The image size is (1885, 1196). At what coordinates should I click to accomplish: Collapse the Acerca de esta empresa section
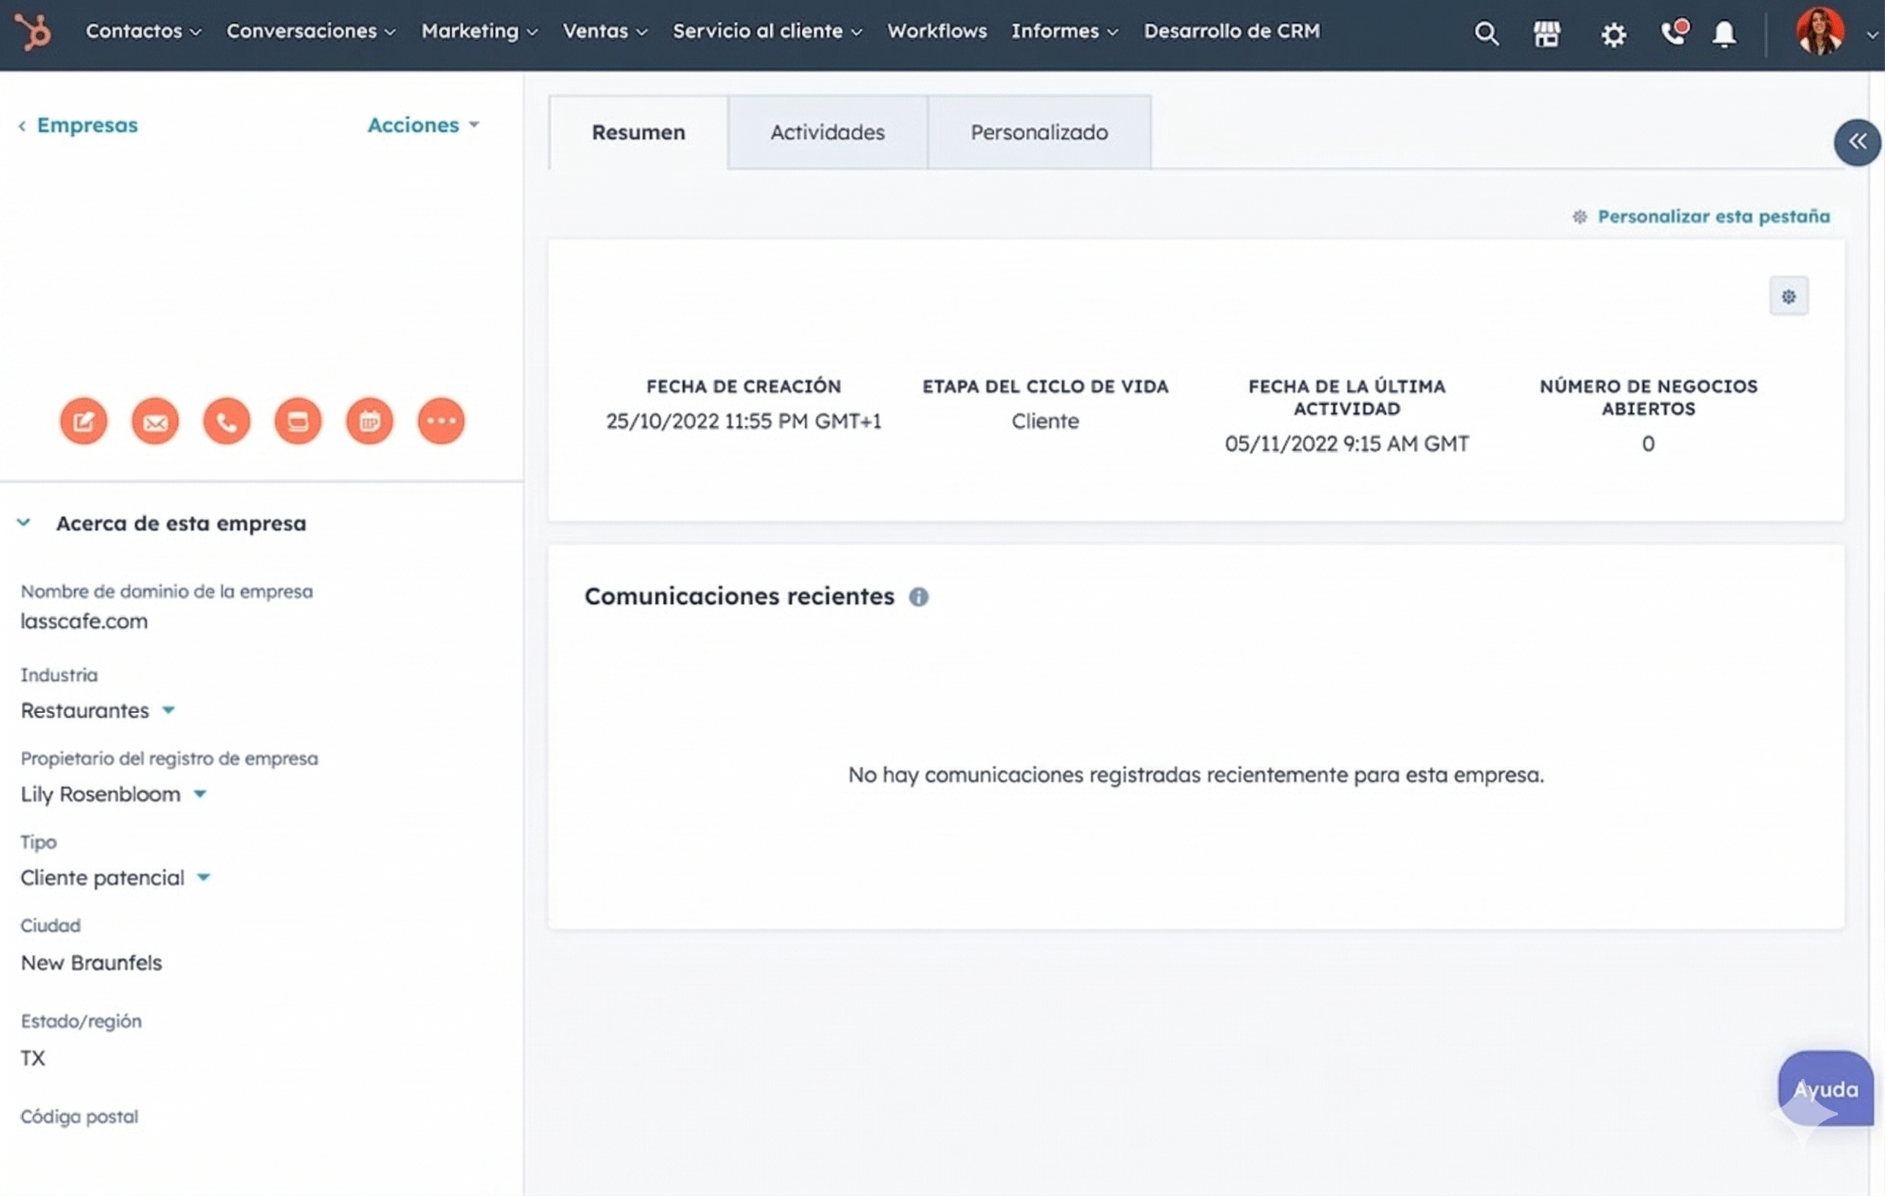(23, 523)
